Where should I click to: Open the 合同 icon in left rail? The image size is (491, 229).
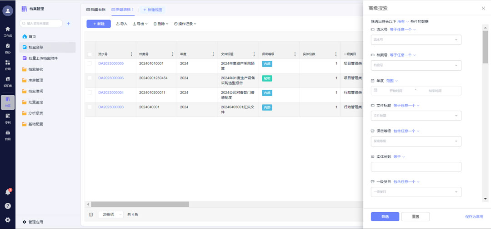(x=7, y=134)
